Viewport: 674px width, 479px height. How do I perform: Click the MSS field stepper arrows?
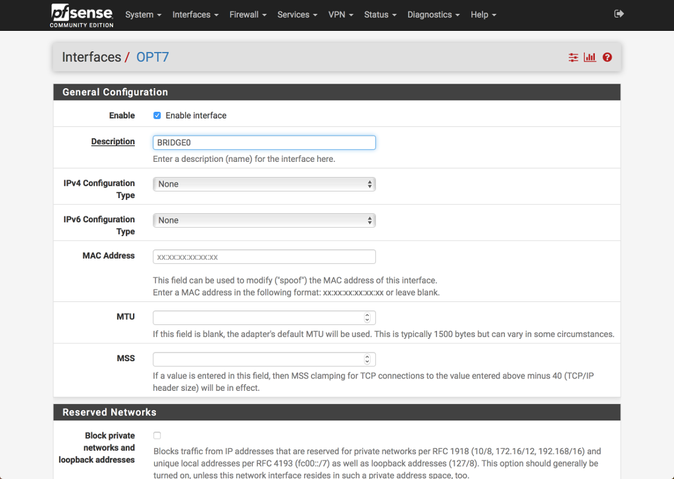[367, 359]
